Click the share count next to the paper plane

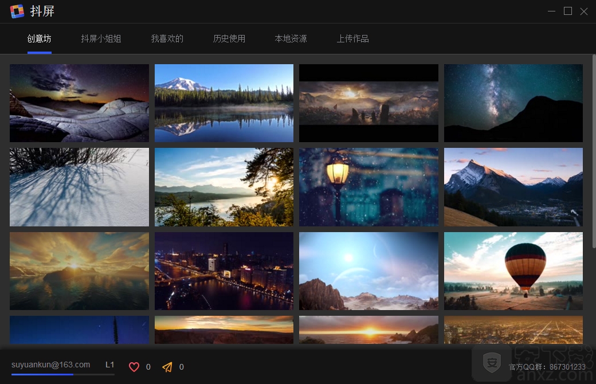tap(181, 367)
